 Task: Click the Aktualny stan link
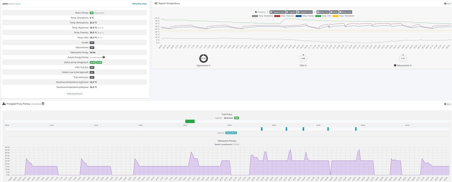(139, 3)
